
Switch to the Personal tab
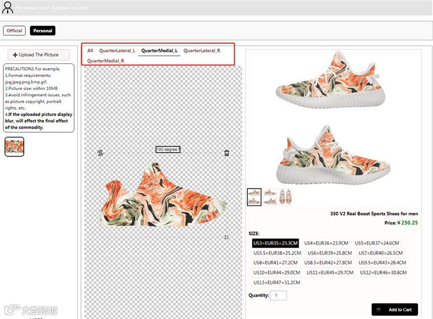[x=43, y=31]
